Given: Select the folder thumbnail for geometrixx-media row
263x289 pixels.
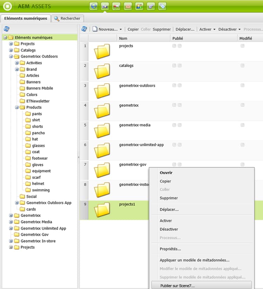Looking at the screenshot, I should point(102,131).
